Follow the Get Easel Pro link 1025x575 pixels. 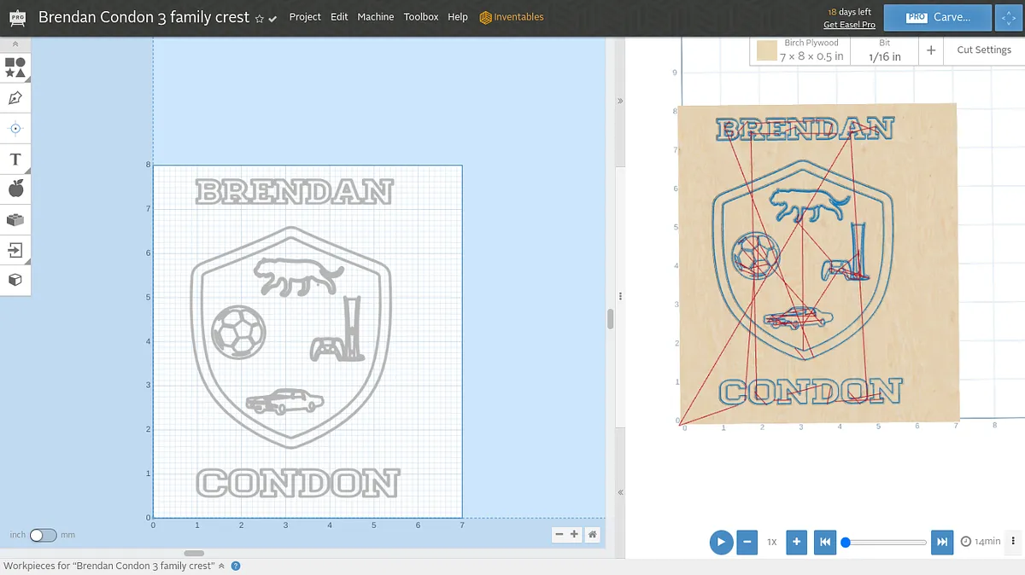849,25
